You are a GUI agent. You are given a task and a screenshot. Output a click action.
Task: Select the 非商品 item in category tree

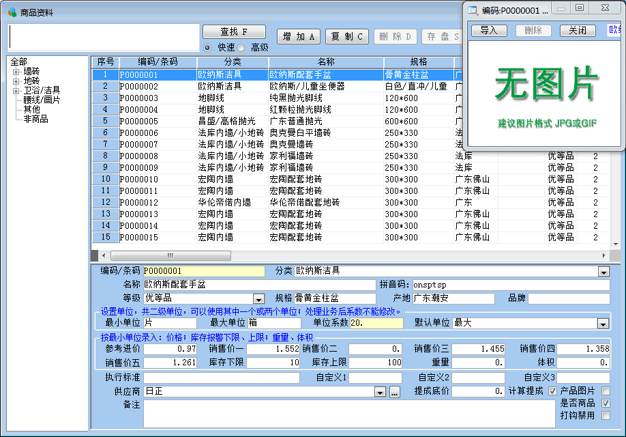(x=35, y=119)
